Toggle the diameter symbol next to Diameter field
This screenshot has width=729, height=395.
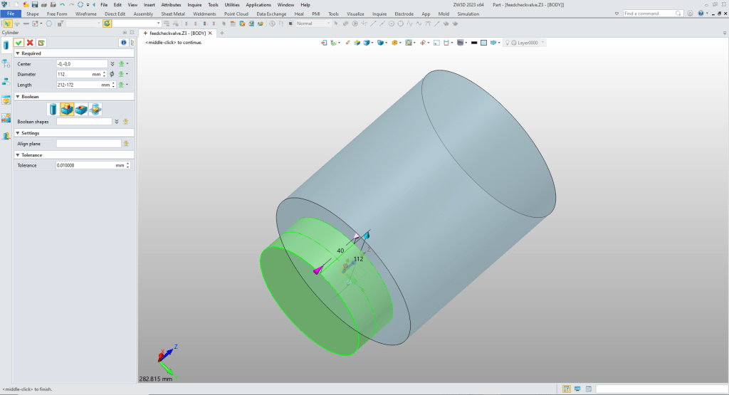pos(112,74)
